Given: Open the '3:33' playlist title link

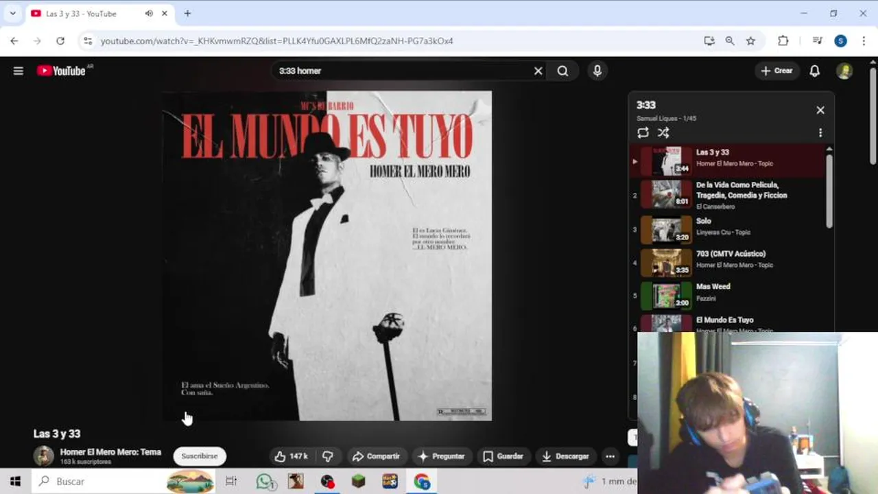Looking at the screenshot, I should tap(646, 105).
